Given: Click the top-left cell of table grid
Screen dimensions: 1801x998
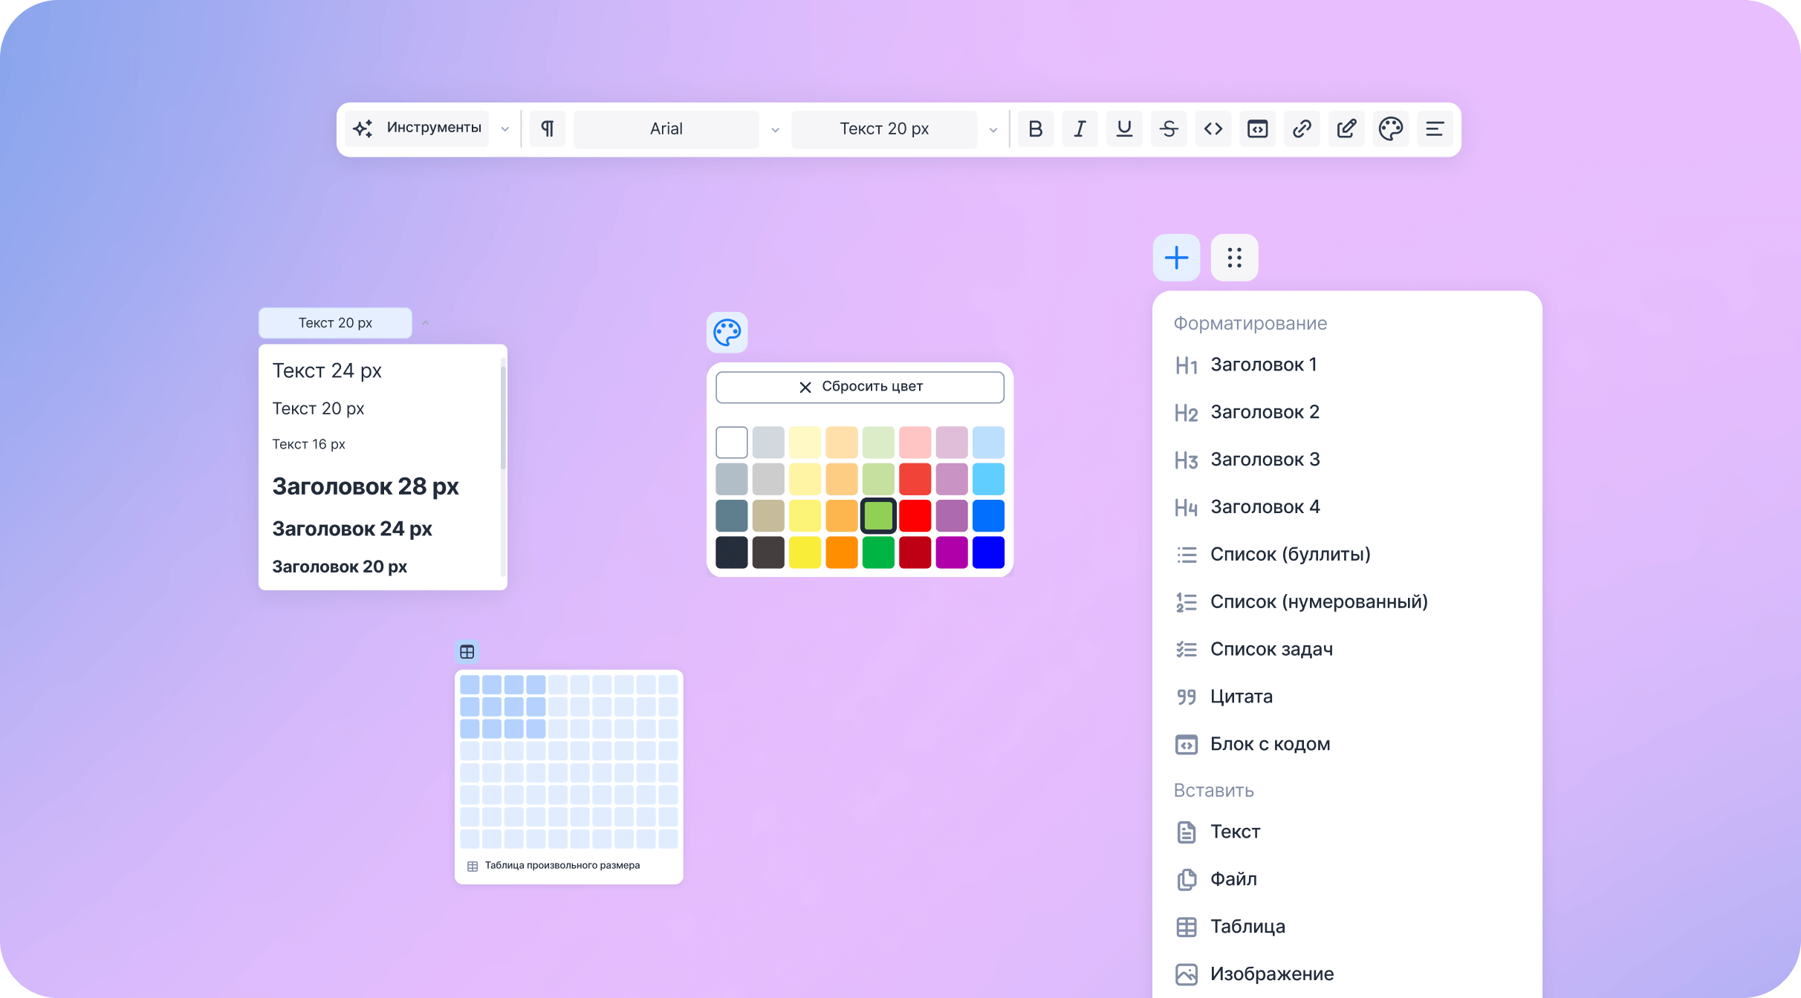Looking at the screenshot, I should tap(470, 685).
